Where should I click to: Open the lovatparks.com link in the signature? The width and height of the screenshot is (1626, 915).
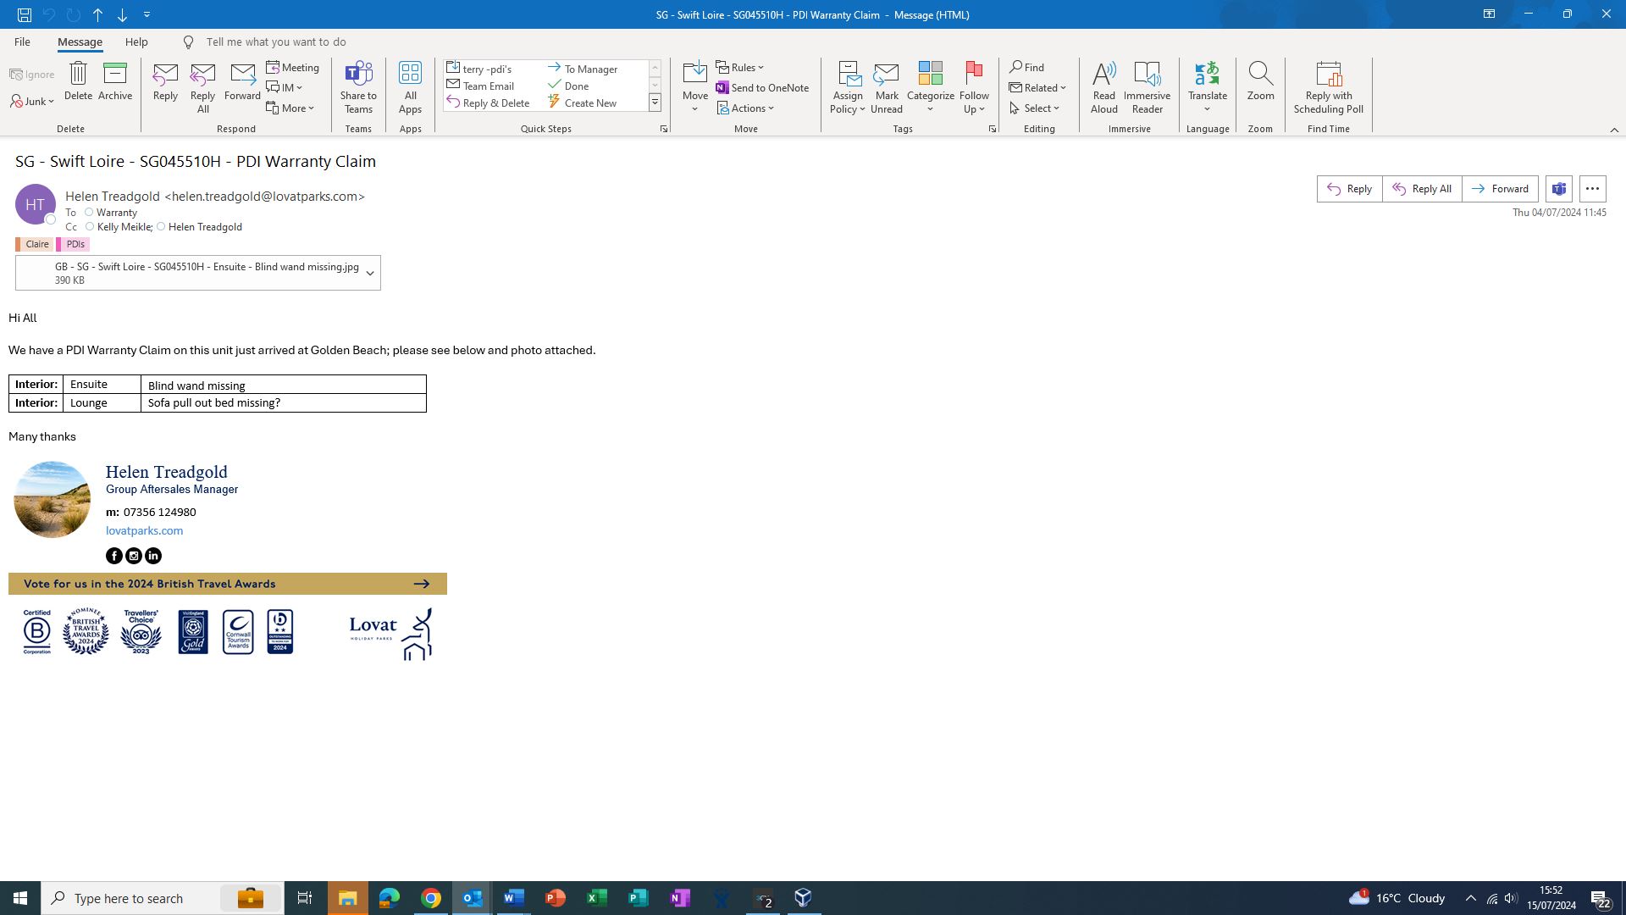[144, 531]
